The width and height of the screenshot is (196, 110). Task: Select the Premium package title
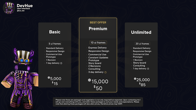98,29
